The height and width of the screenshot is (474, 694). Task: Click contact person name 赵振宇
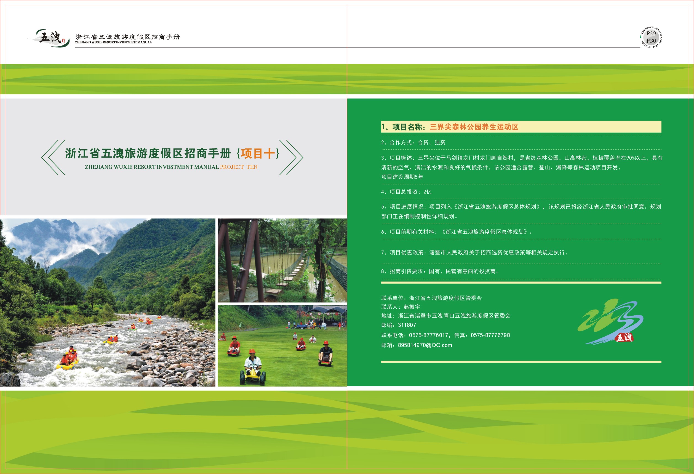coord(412,307)
